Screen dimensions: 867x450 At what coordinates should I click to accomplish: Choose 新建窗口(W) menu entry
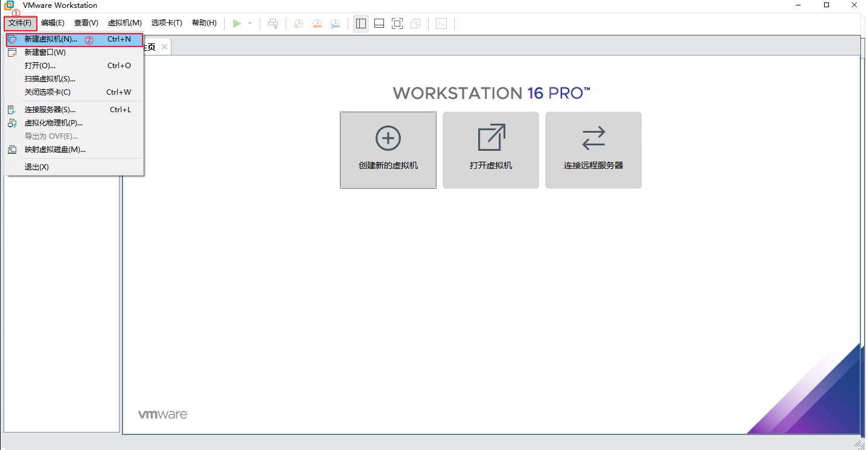pos(74,52)
